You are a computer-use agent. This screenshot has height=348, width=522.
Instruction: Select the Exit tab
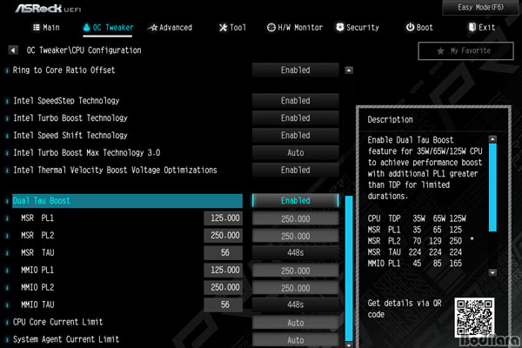(x=482, y=27)
